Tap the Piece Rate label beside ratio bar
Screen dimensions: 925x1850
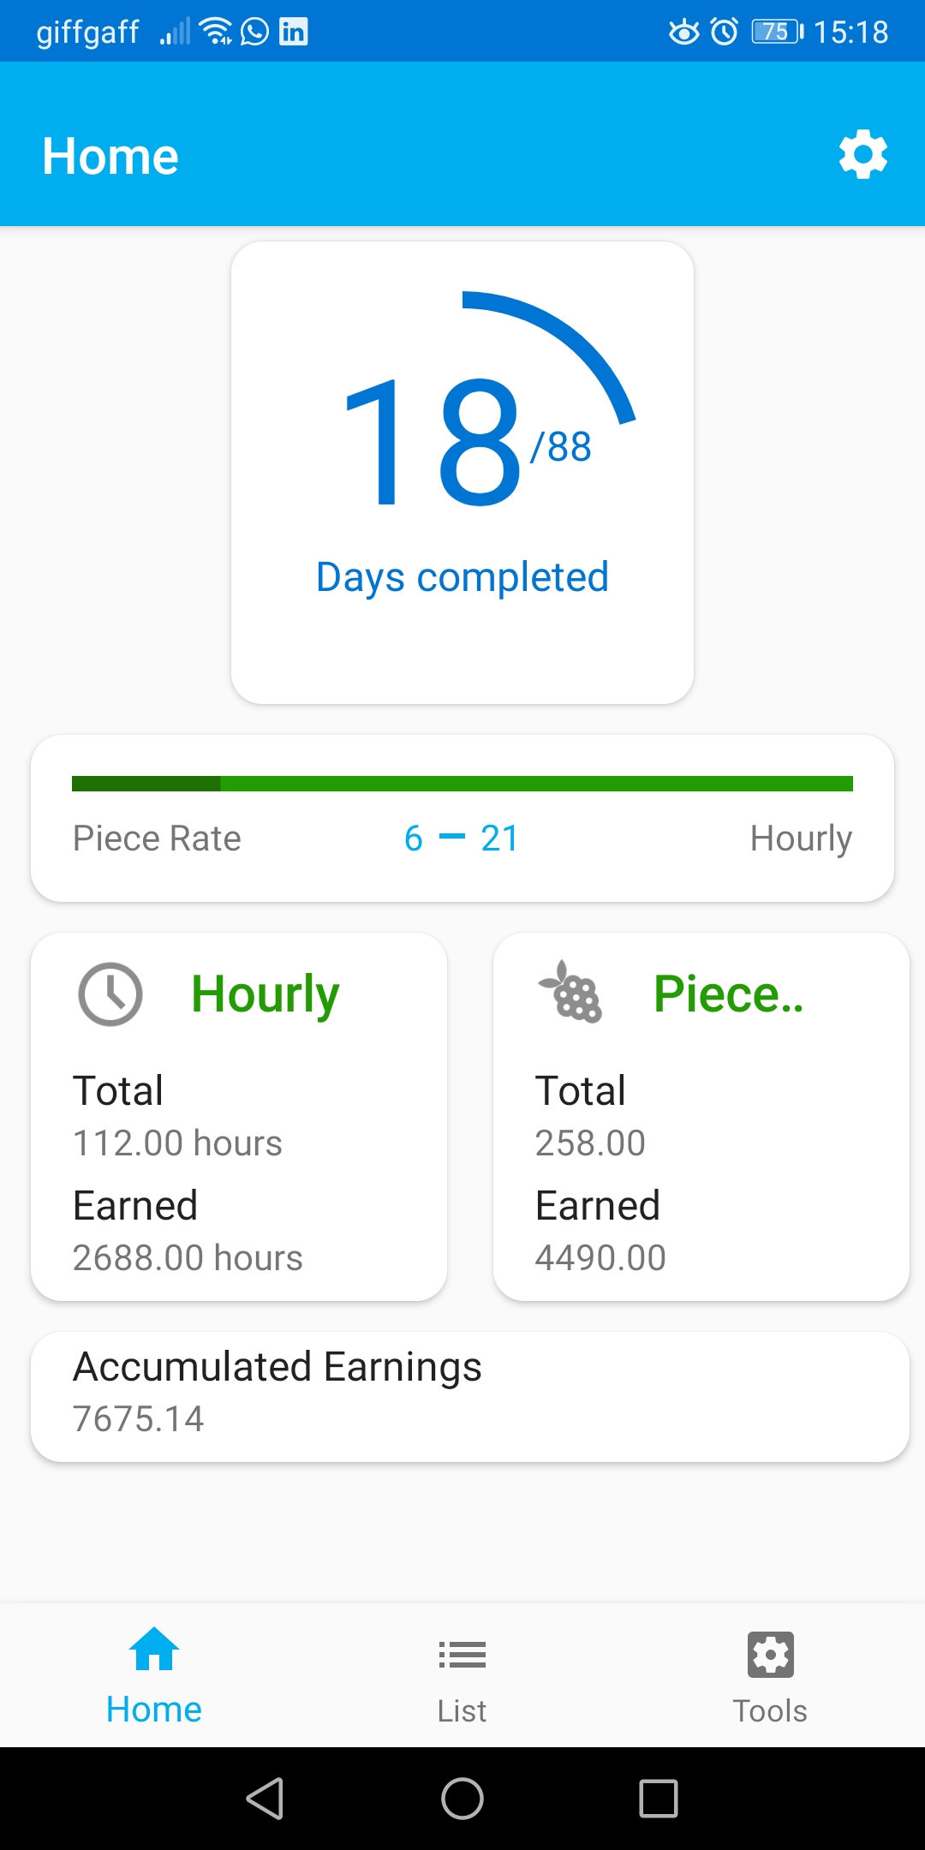tap(157, 838)
